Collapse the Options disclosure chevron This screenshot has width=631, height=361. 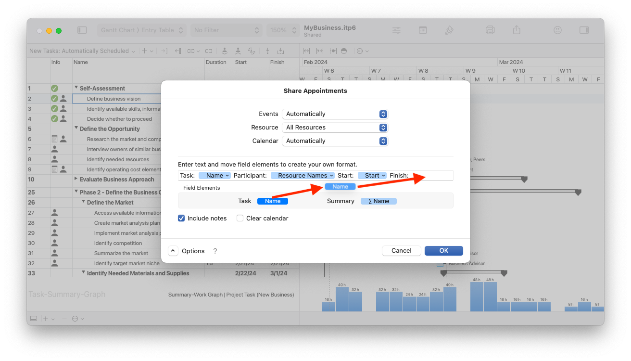click(173, 251)
